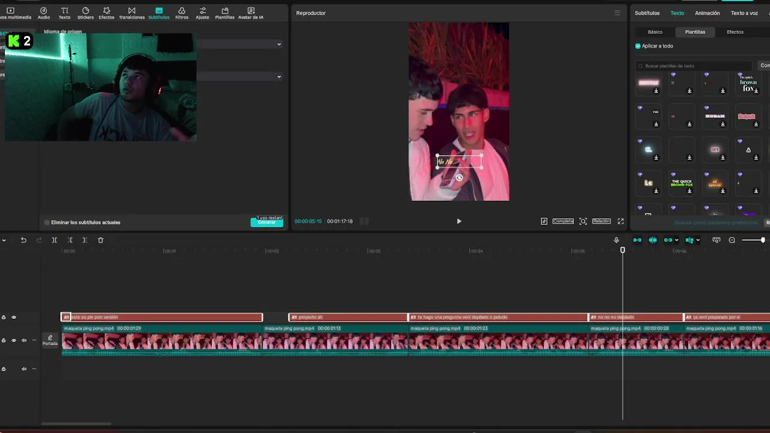Screen dimensions: 770x433
Task: Toggle linkage icon in timeline toolbar
Action: 668,240
